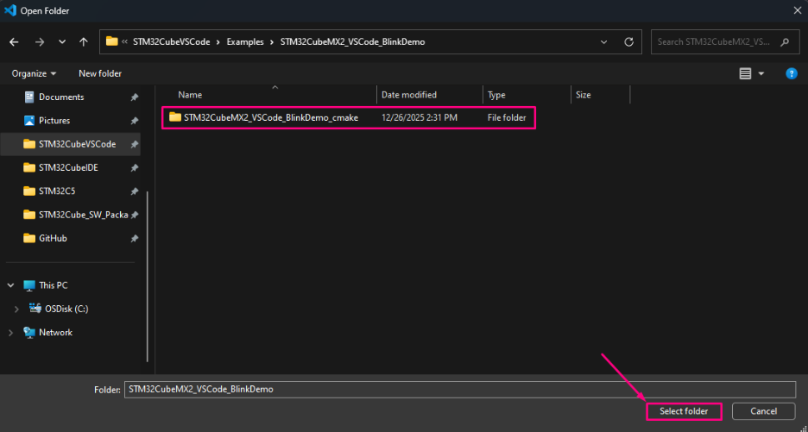808x432 pixels.
Task: Unpin Pictures via its pin icon
Action: point(135,121)
